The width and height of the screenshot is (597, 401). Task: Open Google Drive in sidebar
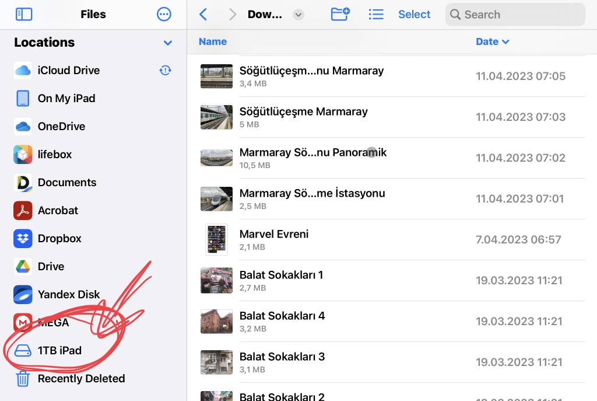tap(51, 267)
